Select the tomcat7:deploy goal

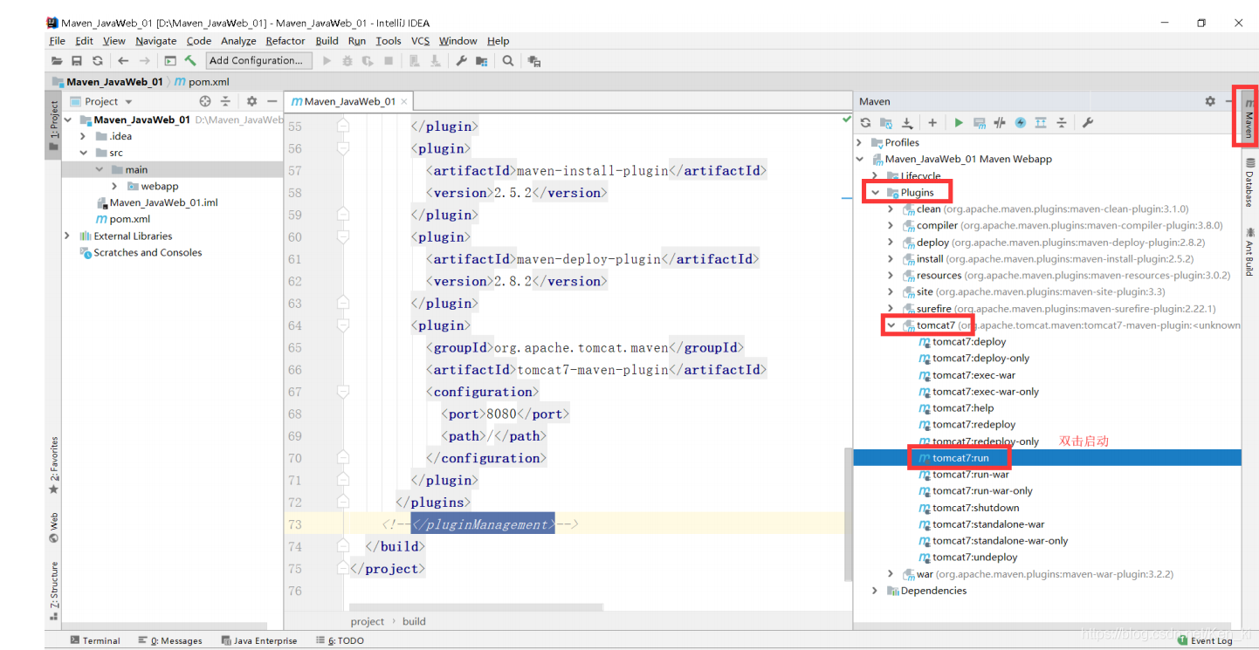click(969, 342)
